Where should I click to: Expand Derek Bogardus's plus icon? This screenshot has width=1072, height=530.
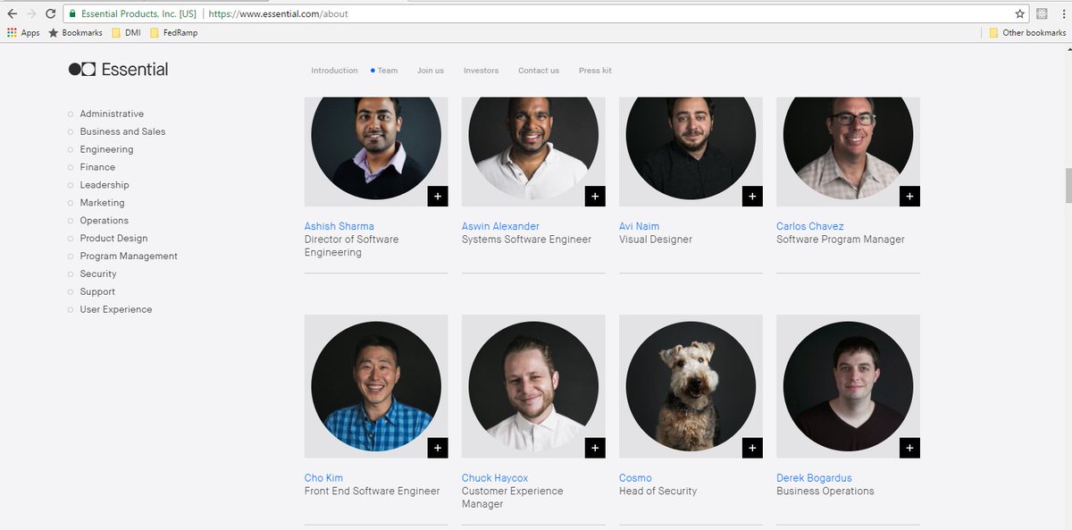click(909, 448)
